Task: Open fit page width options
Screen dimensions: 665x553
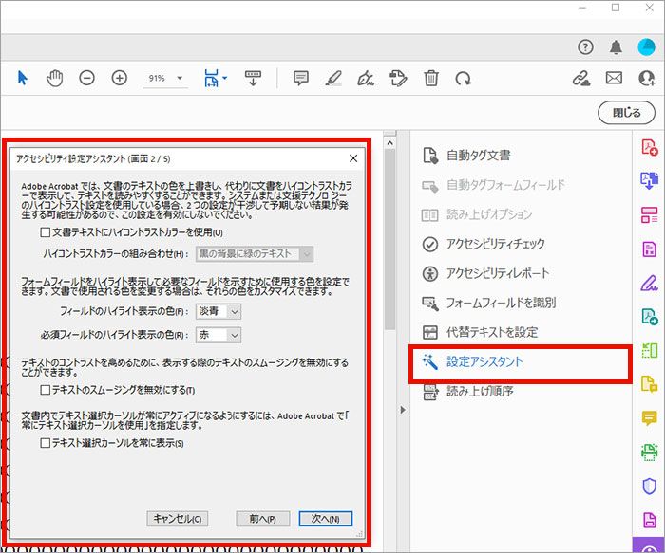Action: tap(216, 79)
